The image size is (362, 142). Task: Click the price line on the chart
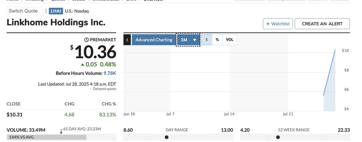click(x=329, y=72)
